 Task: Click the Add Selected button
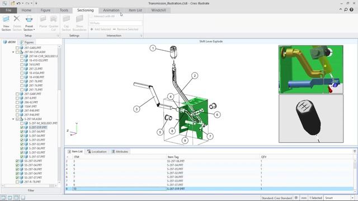coord(101,29)
